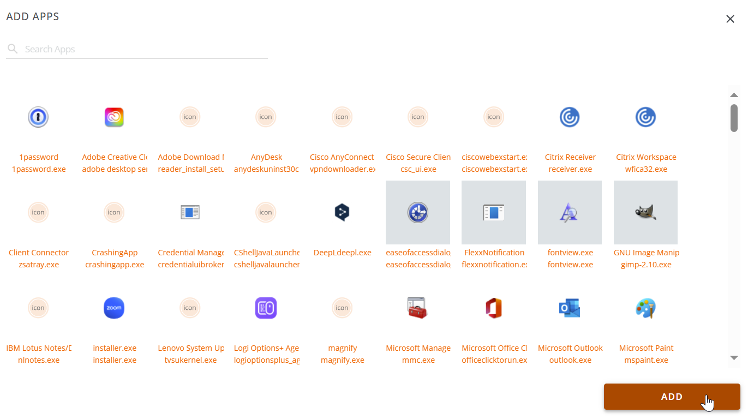The height and width of the screenshot is (419, 748).
Task: Select the Citrix Receiver icon
Action: (570, 117)
